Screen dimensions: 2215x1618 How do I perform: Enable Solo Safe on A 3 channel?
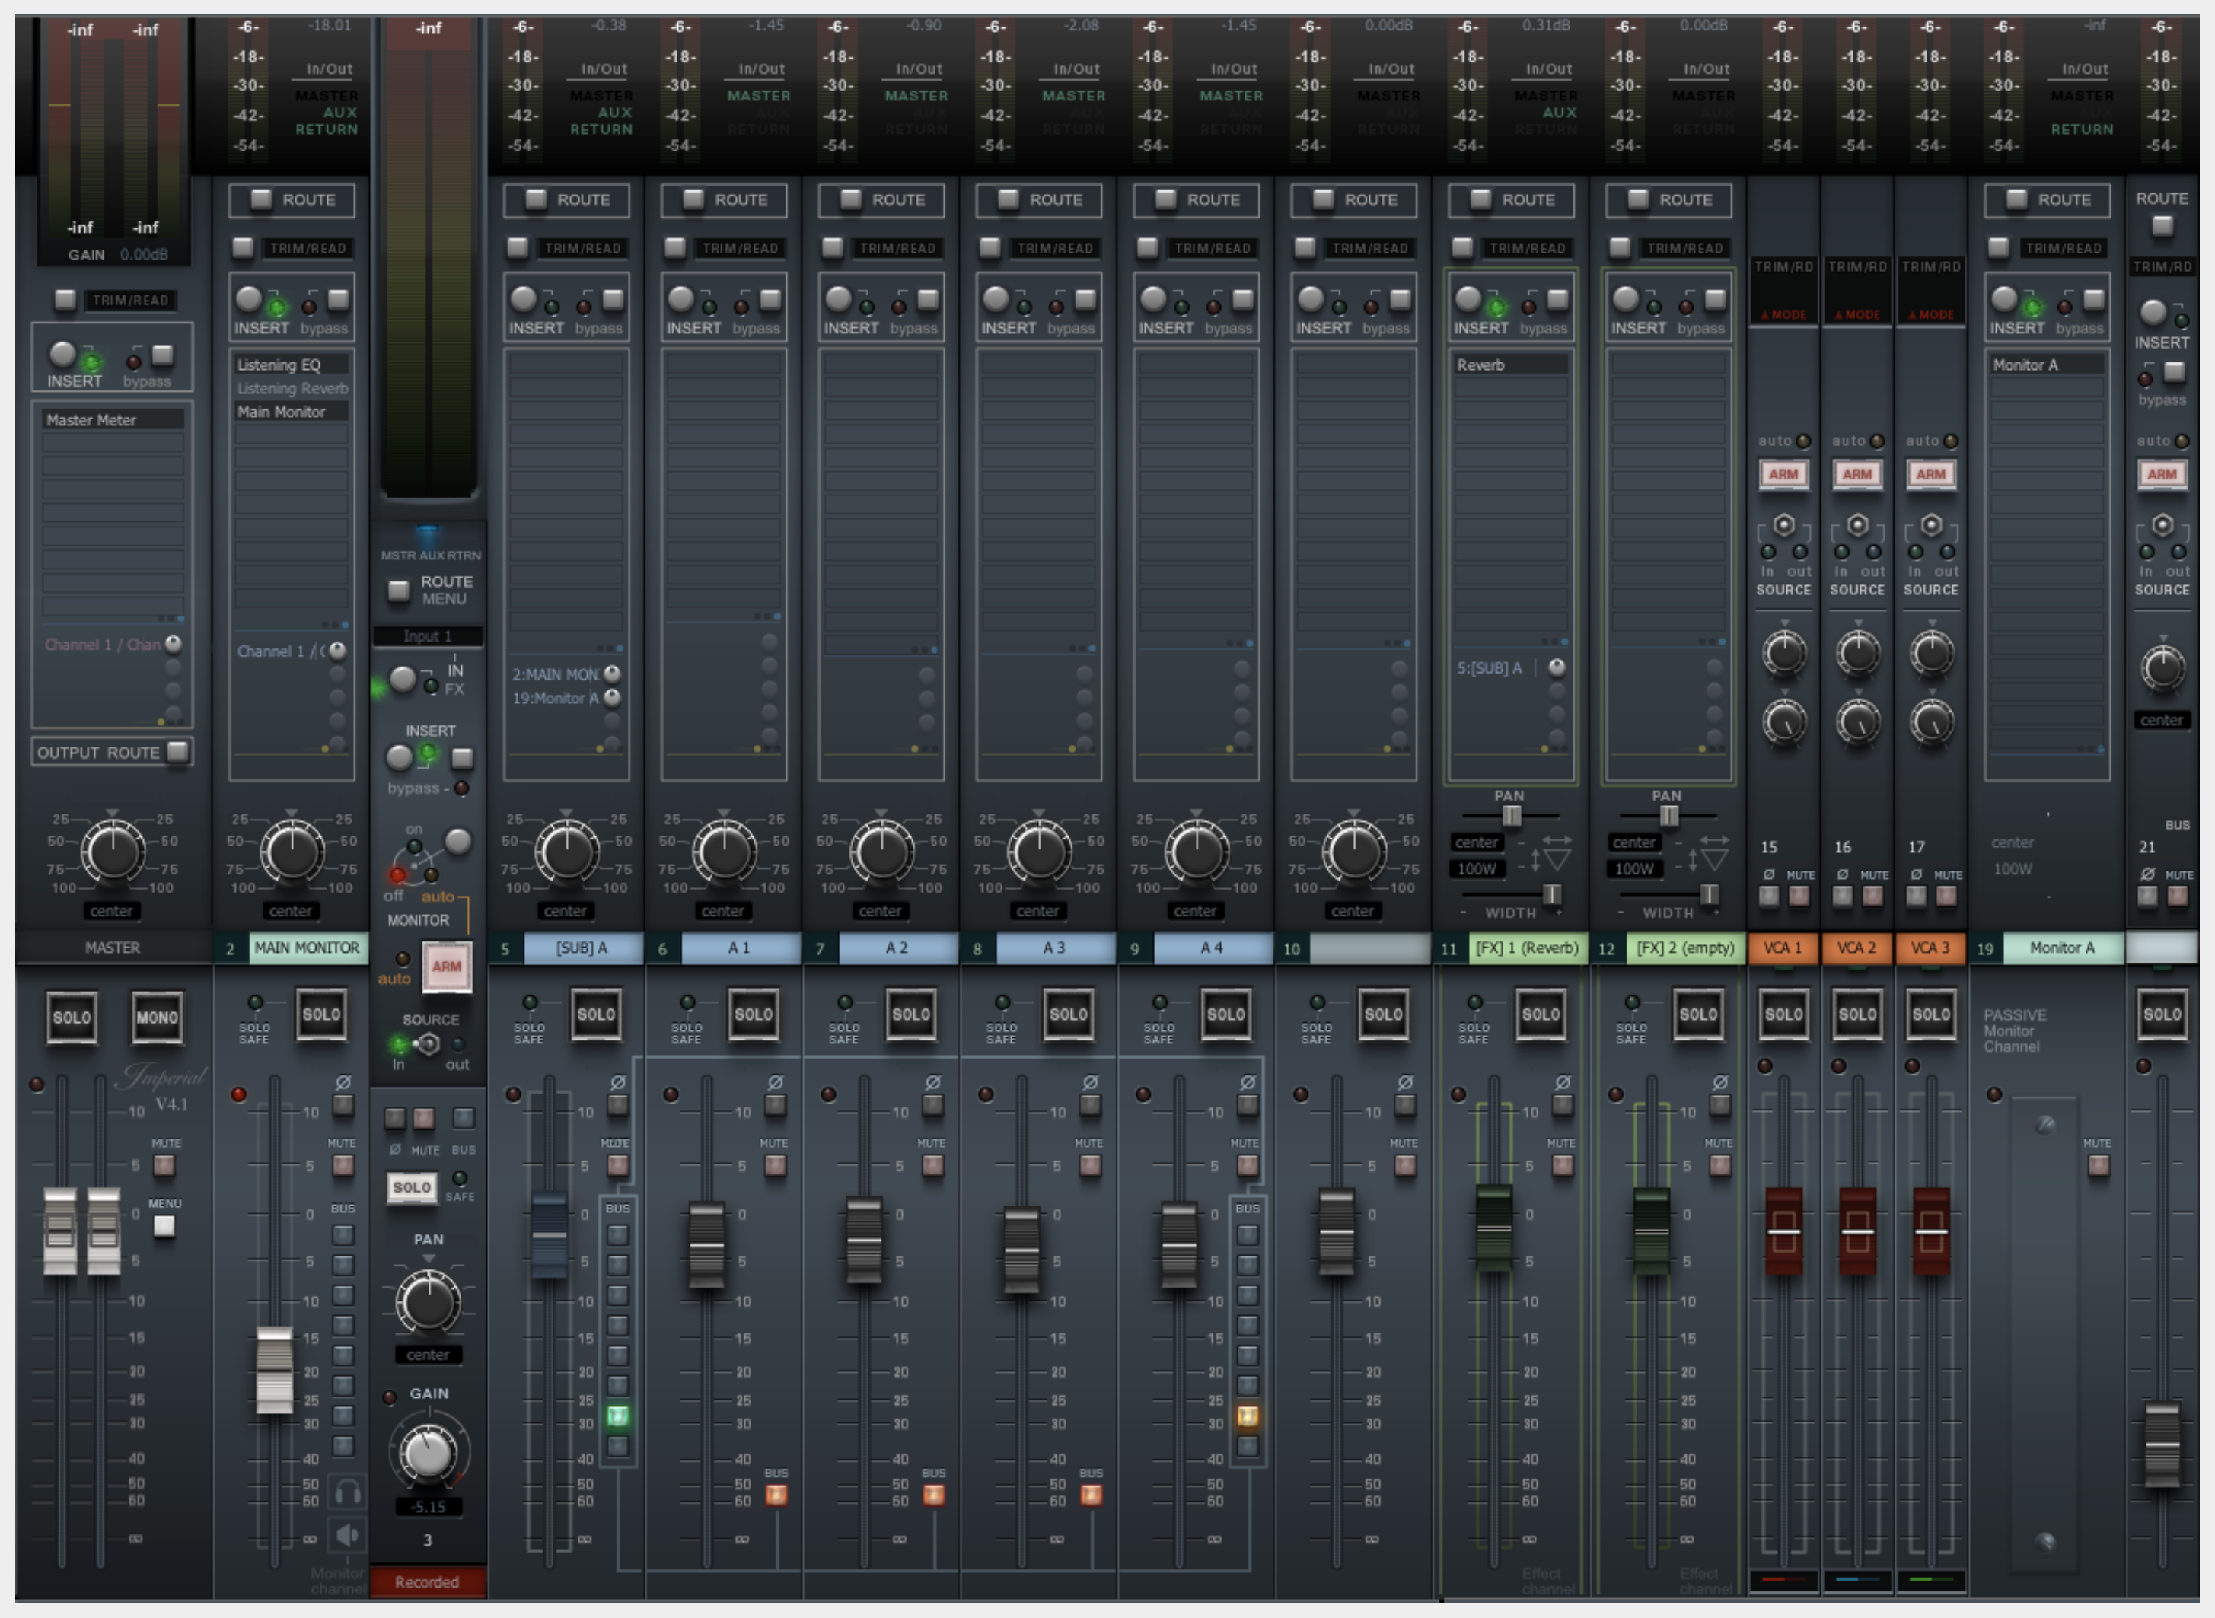click(1002, 1003)
